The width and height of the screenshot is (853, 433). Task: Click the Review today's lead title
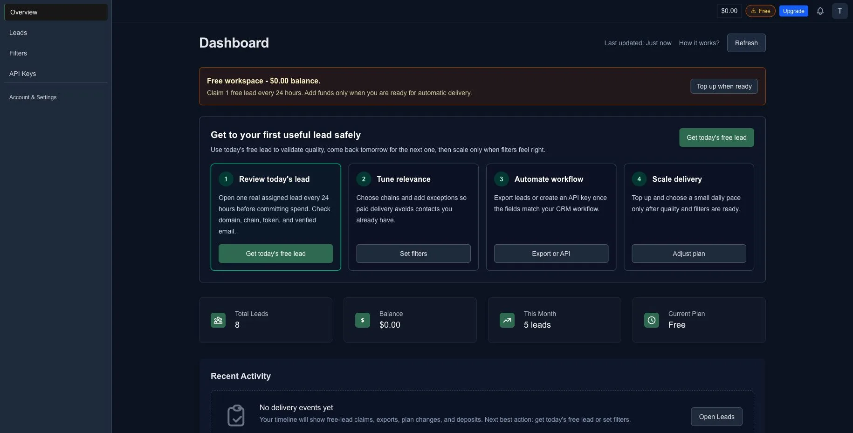(274, 179)
